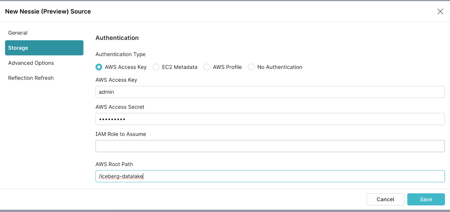Enable the No Authentication option
This screenshot has height=212, width=450.
pos(251,67)
